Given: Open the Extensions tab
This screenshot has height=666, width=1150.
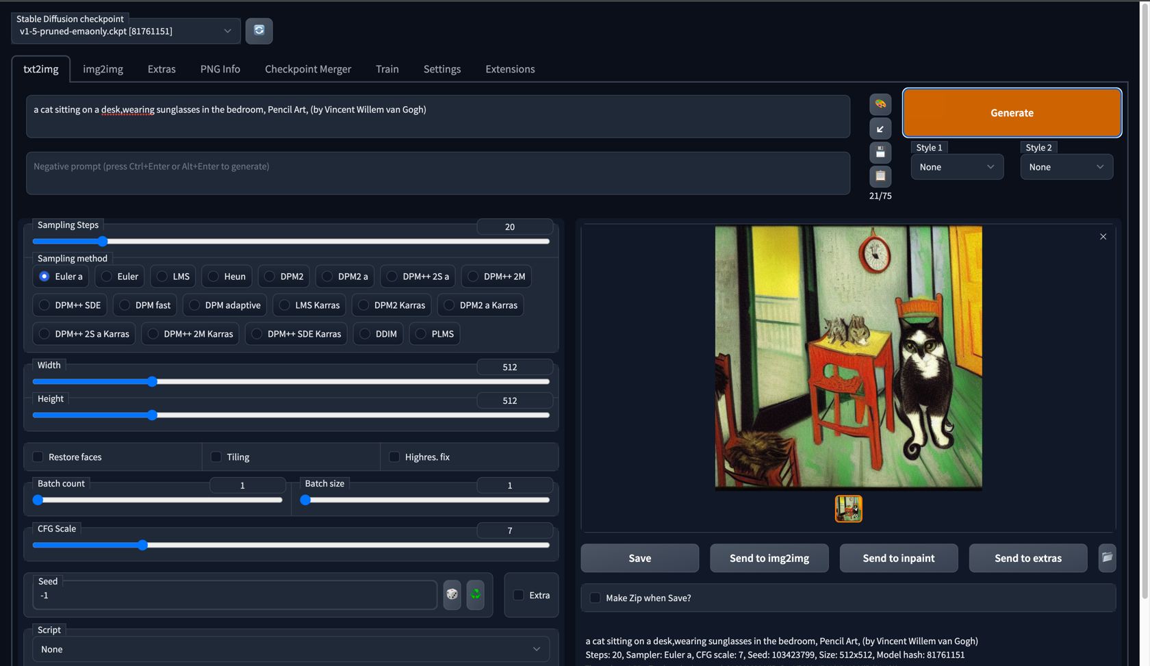Looking at the screenshot, I should tap(510, 69).
